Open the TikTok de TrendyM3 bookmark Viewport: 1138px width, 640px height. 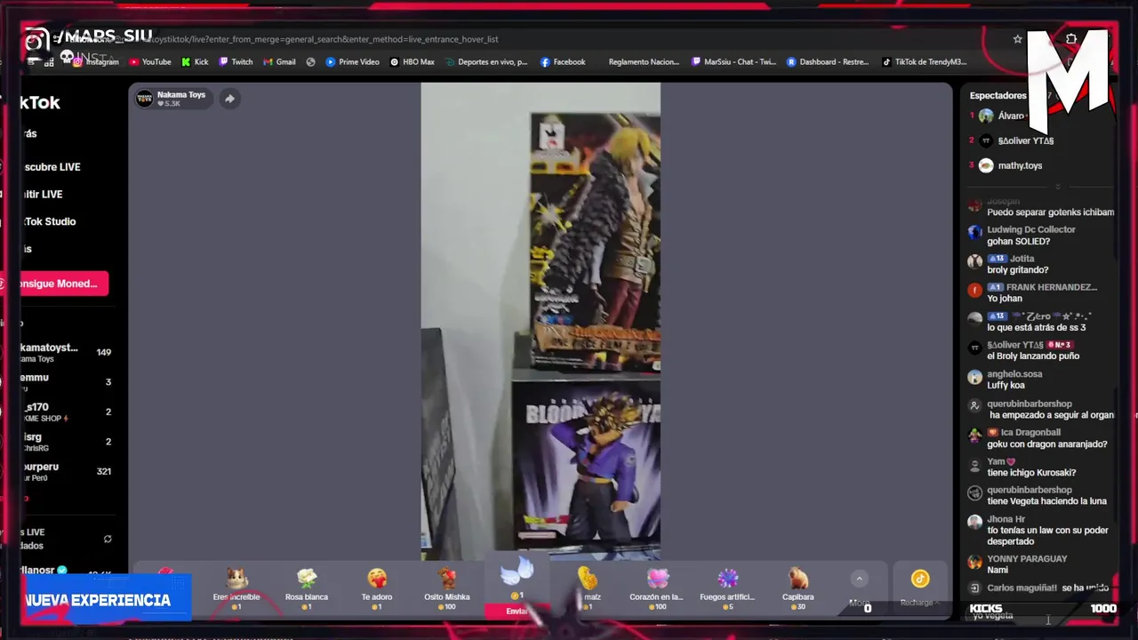[924, 62]
